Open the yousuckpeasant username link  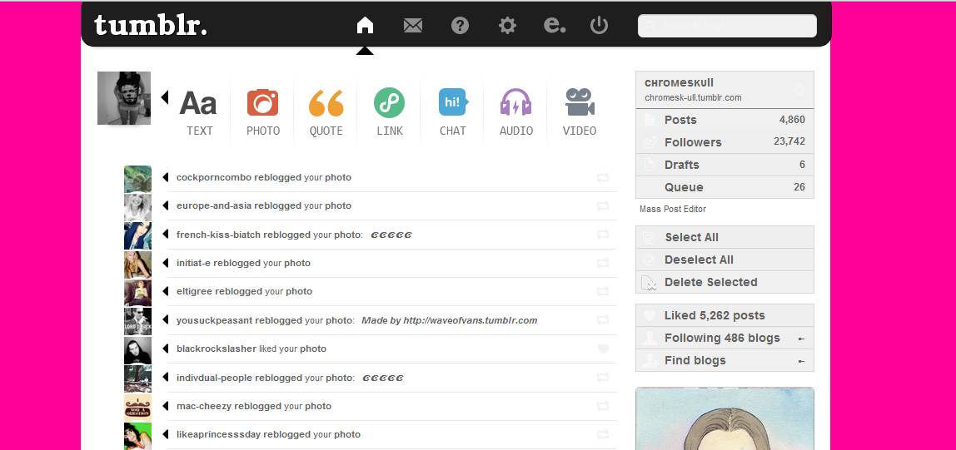pos(215,320)
